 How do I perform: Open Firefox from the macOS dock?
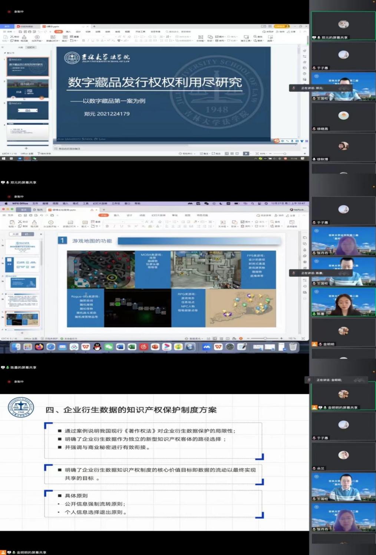pos(39,347)
